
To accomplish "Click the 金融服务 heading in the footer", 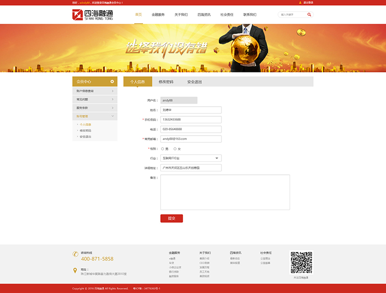I will 175,253.
